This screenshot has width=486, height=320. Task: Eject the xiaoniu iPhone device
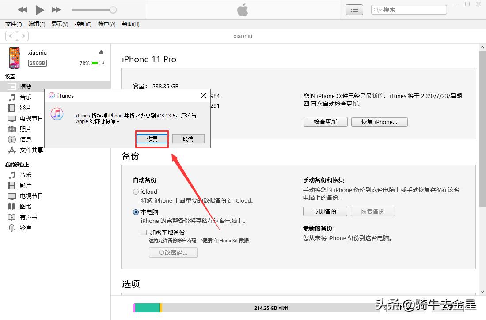tap(101, 52)
